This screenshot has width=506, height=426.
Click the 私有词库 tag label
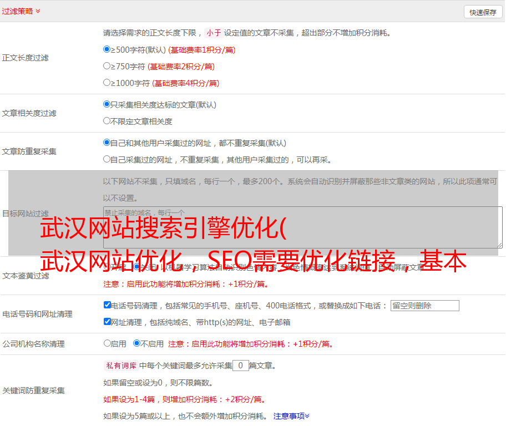coord(122,366)
